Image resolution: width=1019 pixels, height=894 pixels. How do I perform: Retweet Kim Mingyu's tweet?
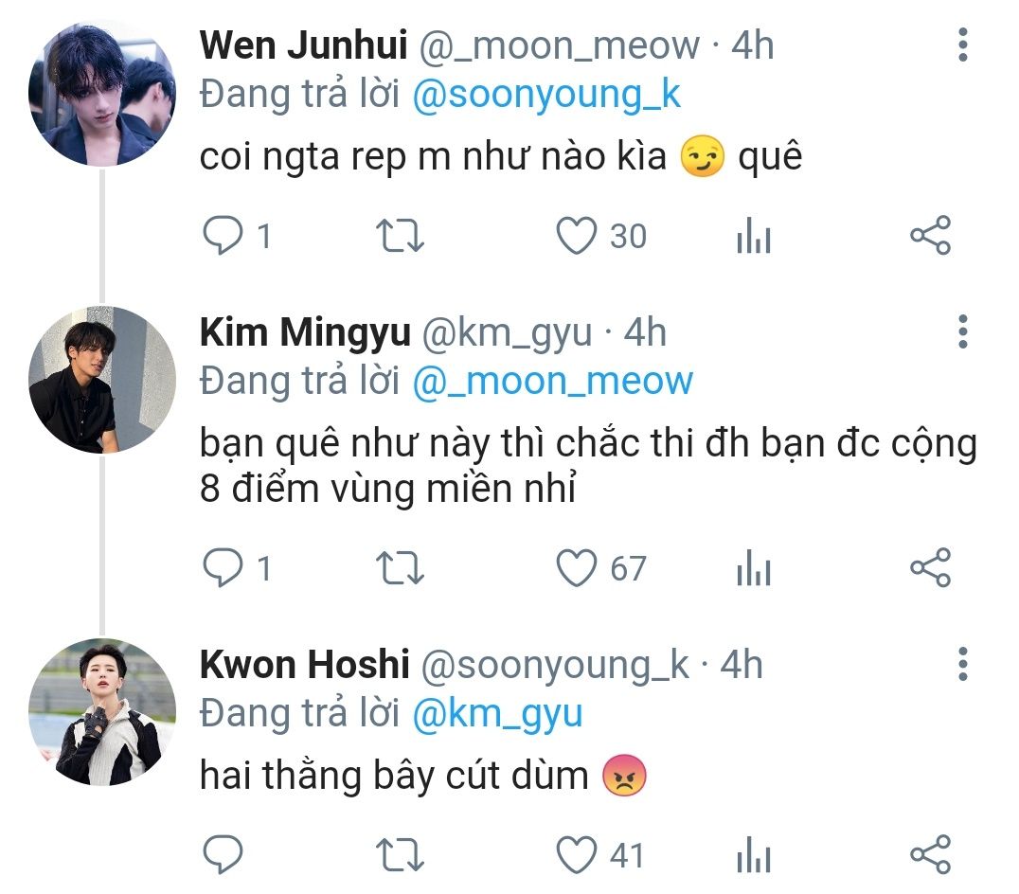(x=401, y=568)
